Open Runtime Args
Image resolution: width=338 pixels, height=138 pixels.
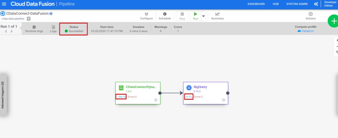click(34, 29)
